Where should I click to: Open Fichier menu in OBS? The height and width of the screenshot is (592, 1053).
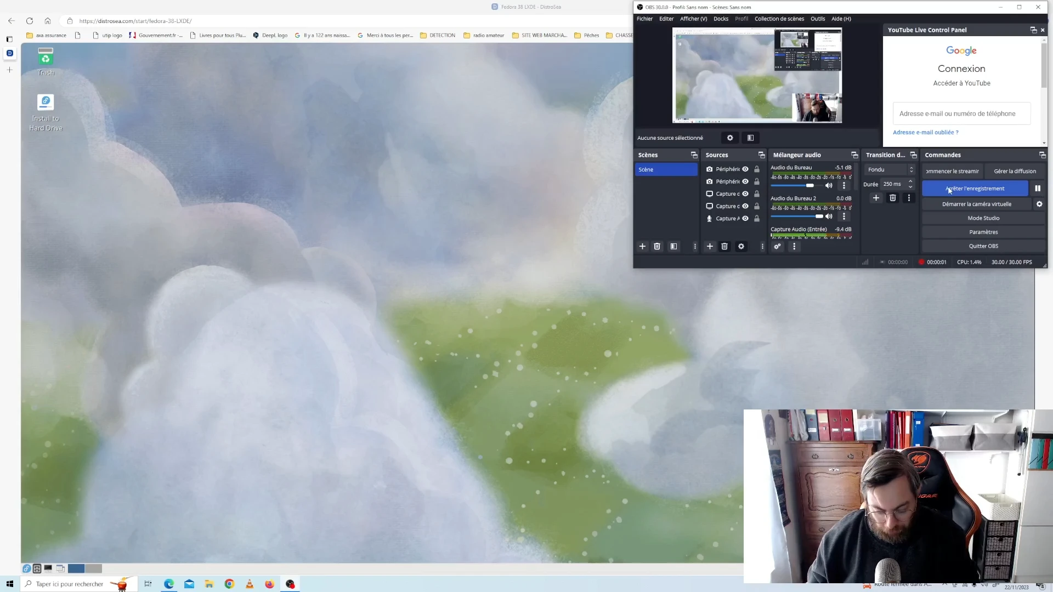[644, 19]
